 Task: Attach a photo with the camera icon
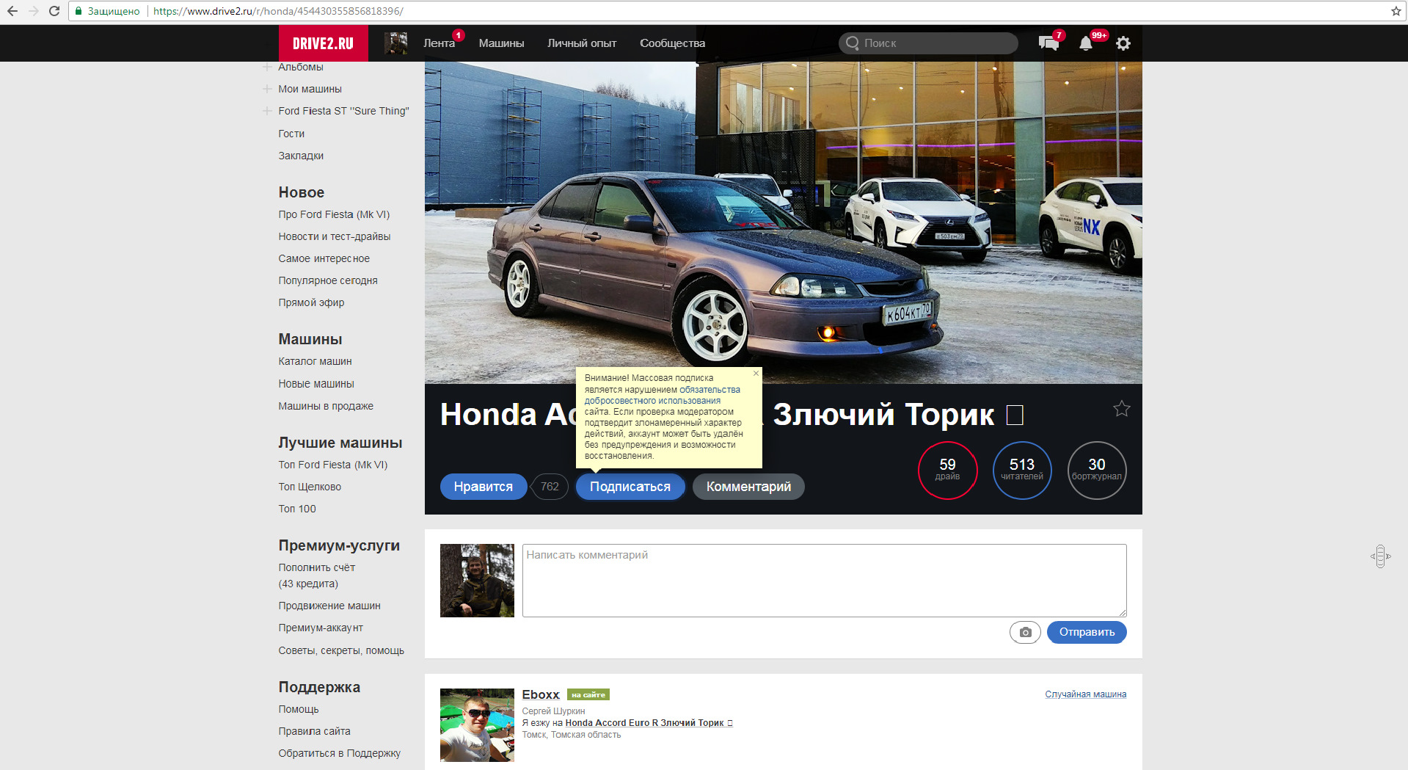pos(1025,632)
